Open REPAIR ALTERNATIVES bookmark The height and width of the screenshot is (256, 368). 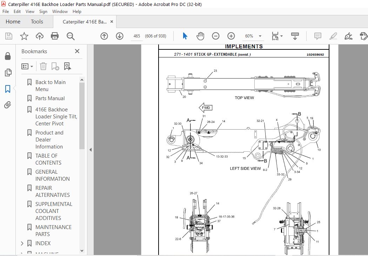[52, 191]
